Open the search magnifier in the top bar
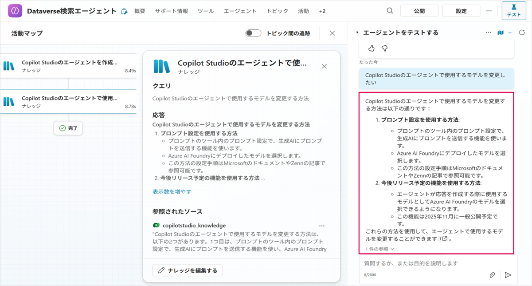The height and width of the screenshot is (286, 532). click(x=390, y=11)
